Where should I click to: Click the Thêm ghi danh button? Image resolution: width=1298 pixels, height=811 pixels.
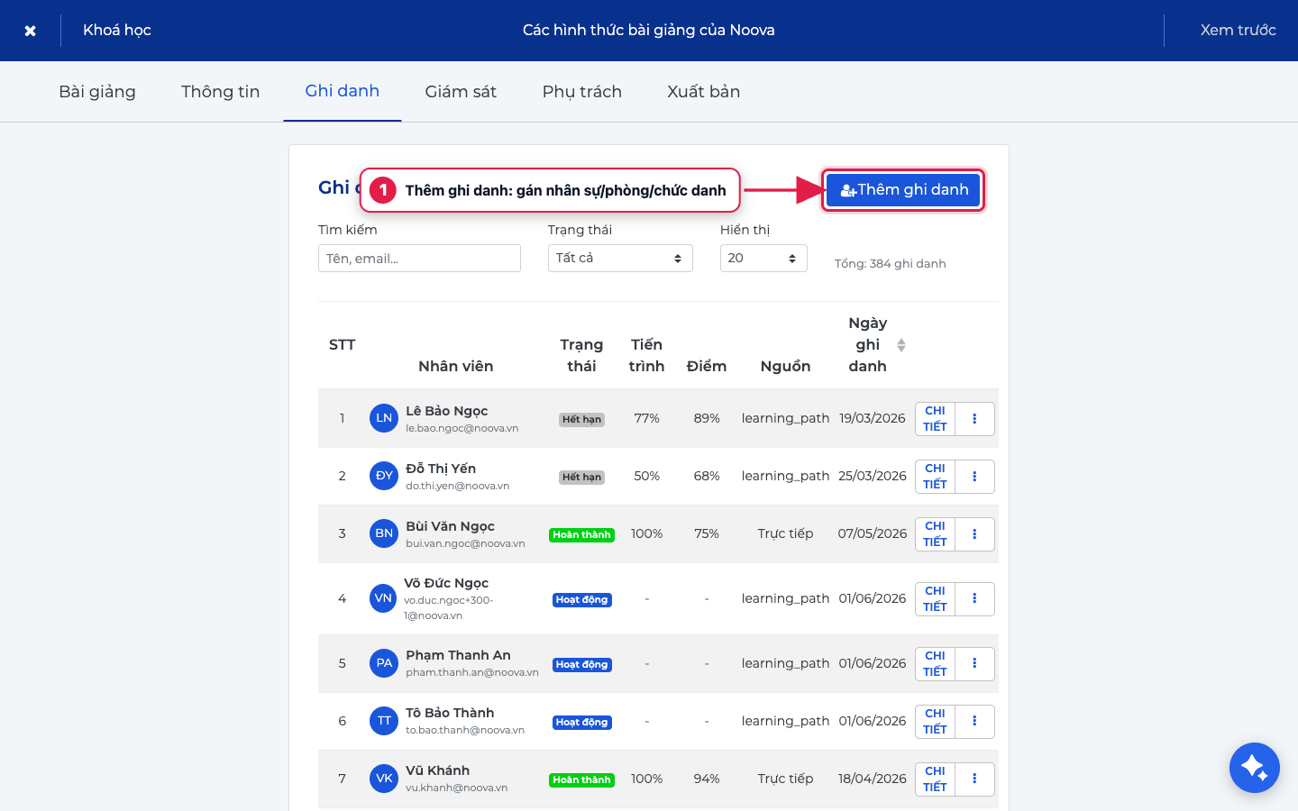click(x=903, y=190)
